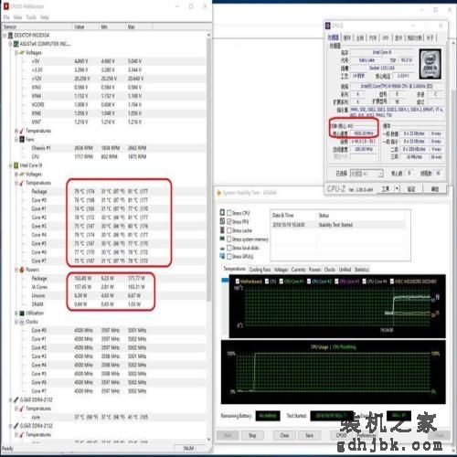
Task: Switch to the Statistics tab in AIDA64
Action: [362, 270]
